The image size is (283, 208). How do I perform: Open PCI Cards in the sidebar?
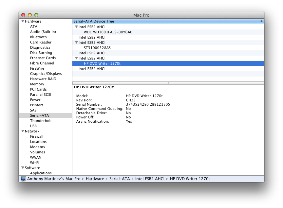coord(38,89)
